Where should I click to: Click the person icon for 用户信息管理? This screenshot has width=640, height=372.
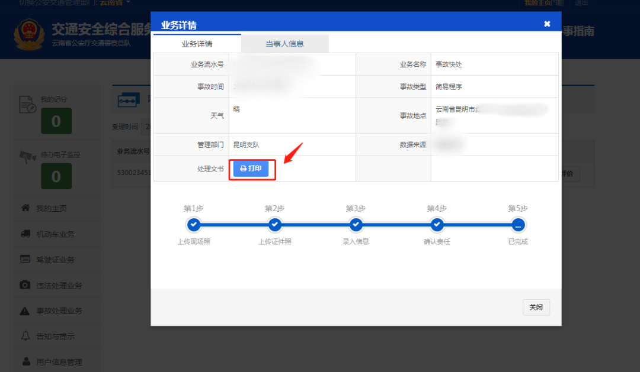[x=26, y=361]
